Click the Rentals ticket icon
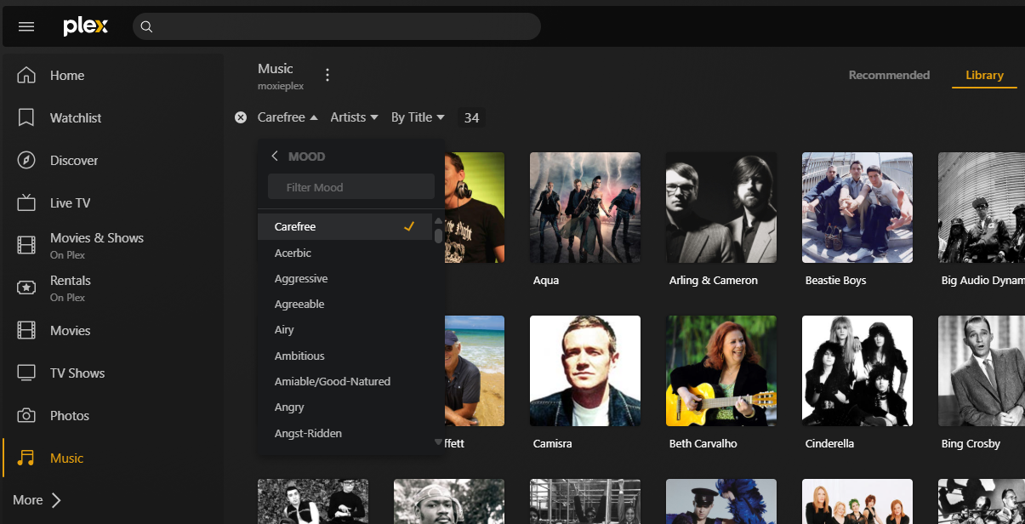Image resolution: width=1025 pixels, height=524 pixels. tap(26, 288)
